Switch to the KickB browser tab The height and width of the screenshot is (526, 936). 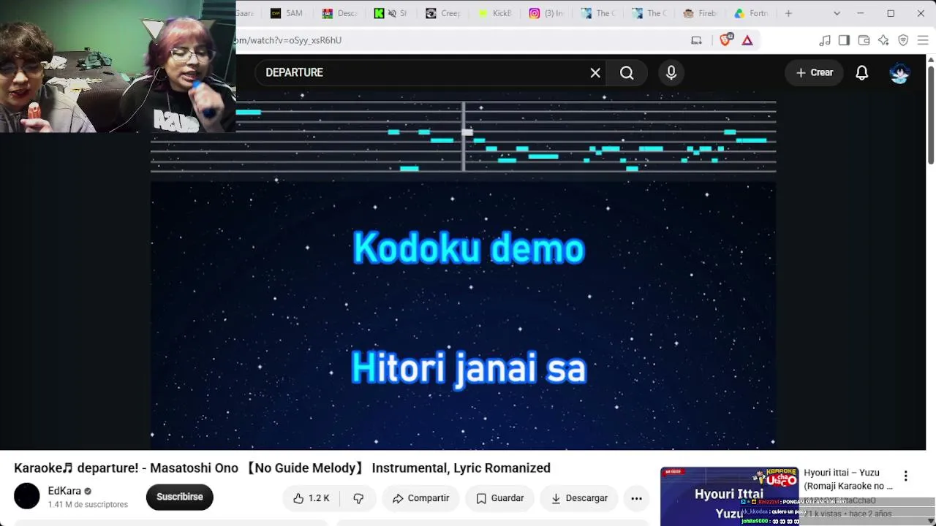[494, 13]
